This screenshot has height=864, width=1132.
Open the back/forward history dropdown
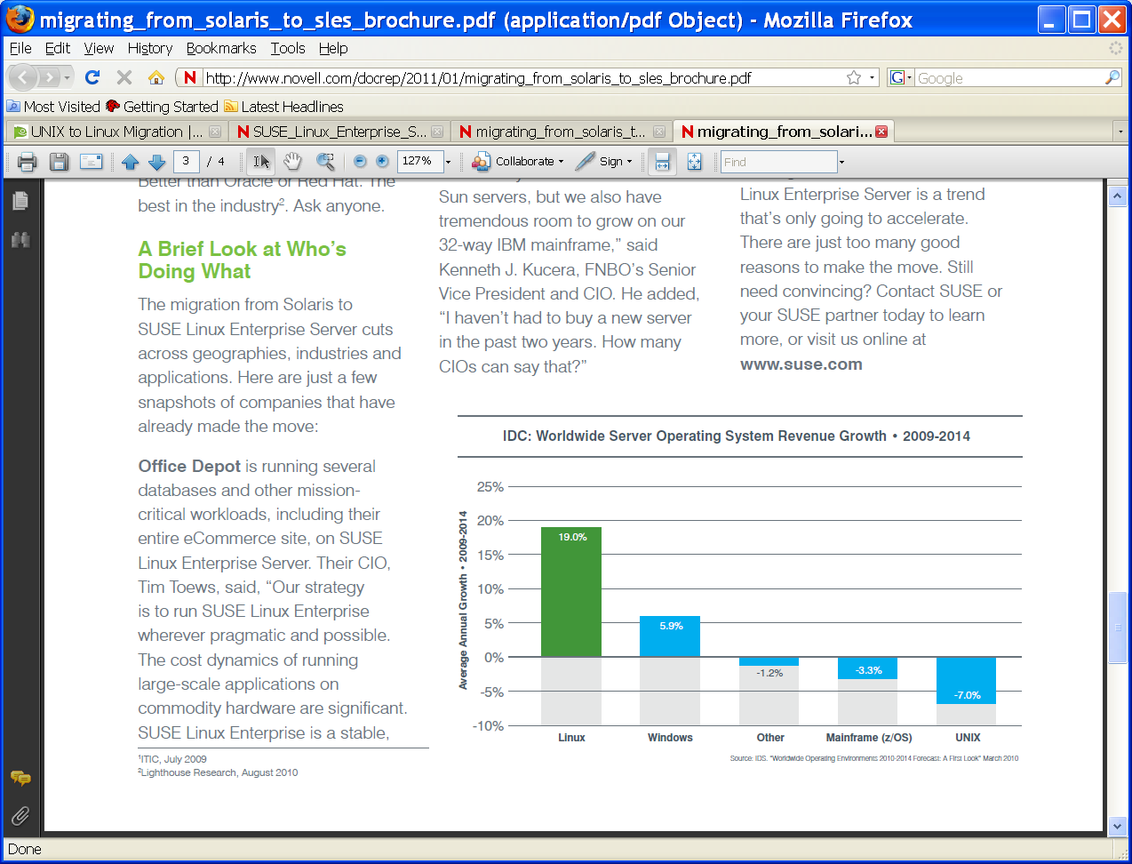pos(67,77)
